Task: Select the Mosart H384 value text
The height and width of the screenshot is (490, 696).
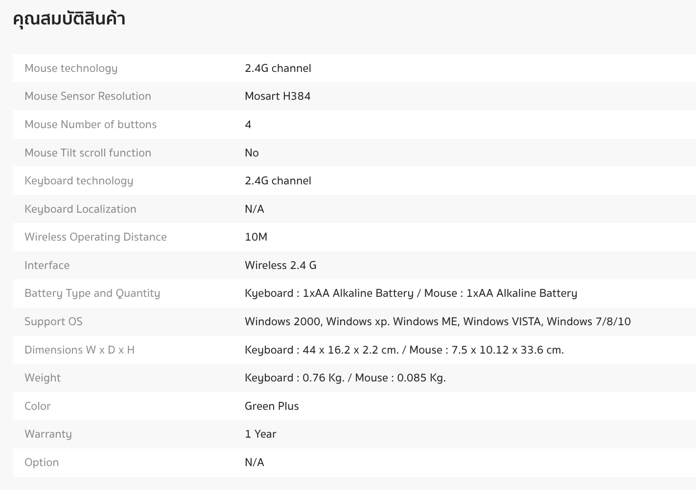Action: [278, 96]
